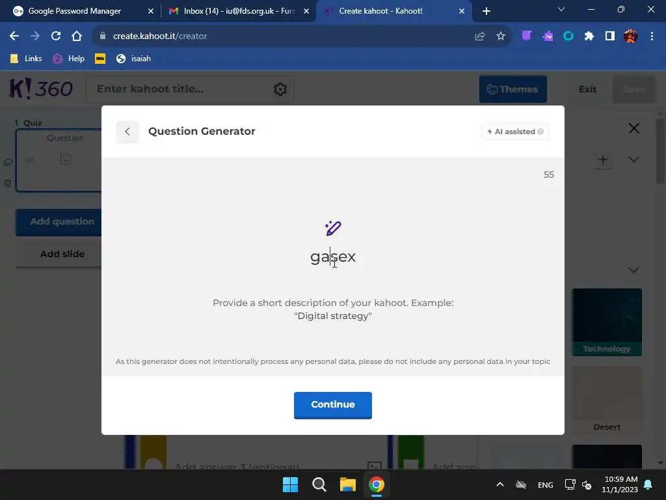
Task: Open the muted volume tray icon
Action: tap(587, 484)
